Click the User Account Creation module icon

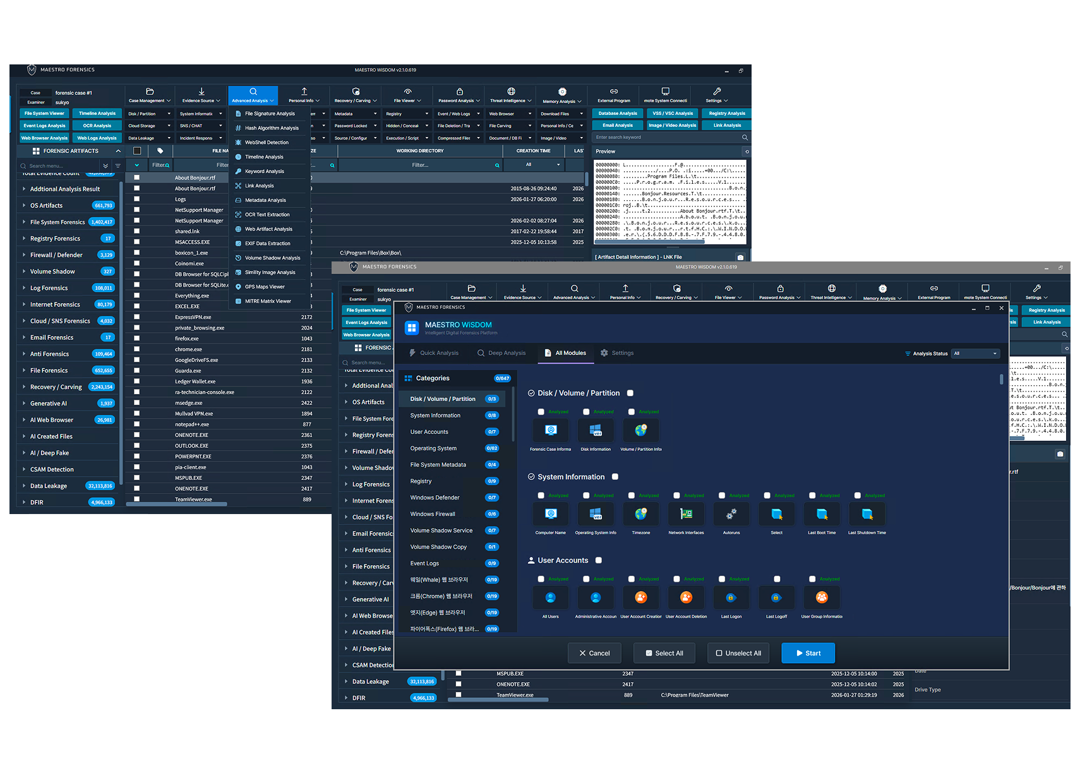(641, 597)
